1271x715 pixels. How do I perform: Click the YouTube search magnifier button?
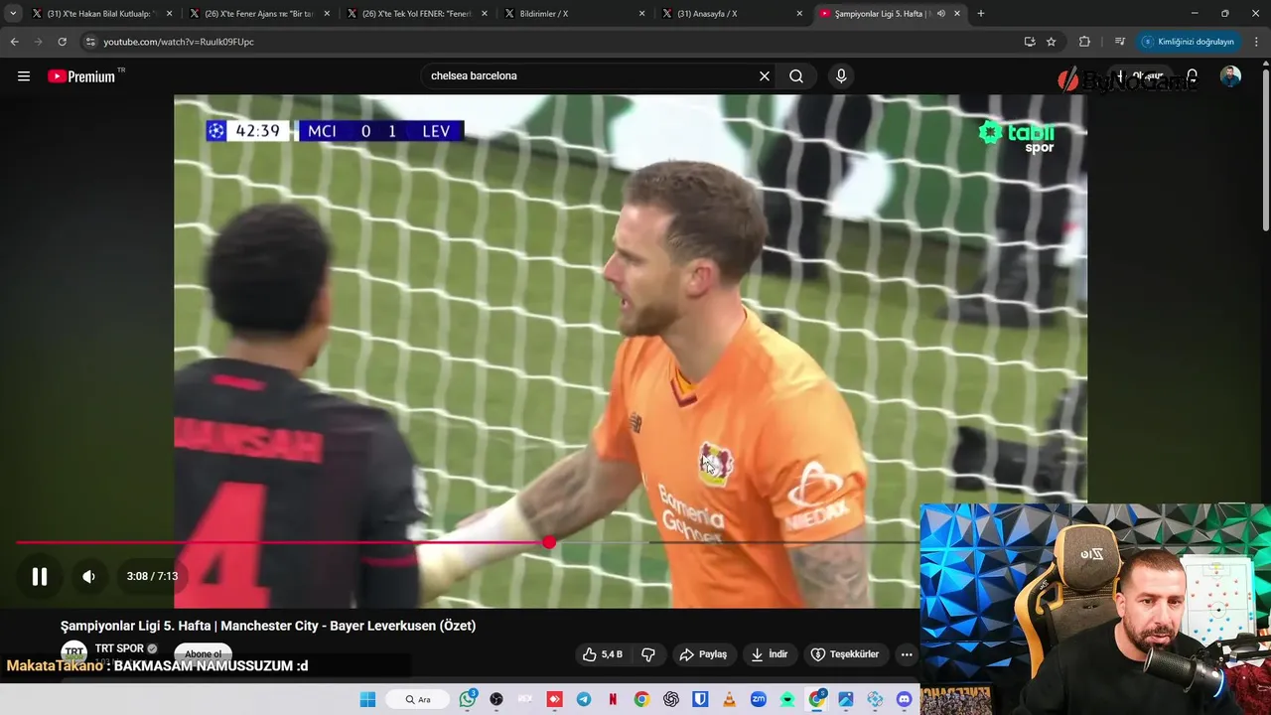click(x=796, y=76)
